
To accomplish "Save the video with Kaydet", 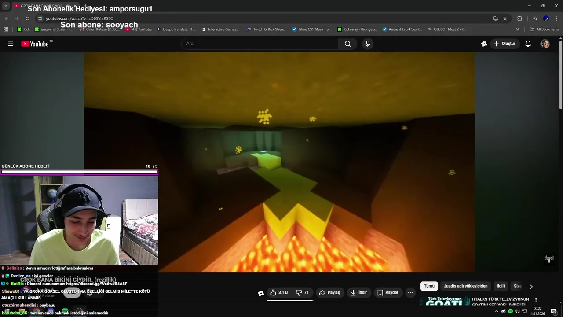I will (x=388, y=292).
